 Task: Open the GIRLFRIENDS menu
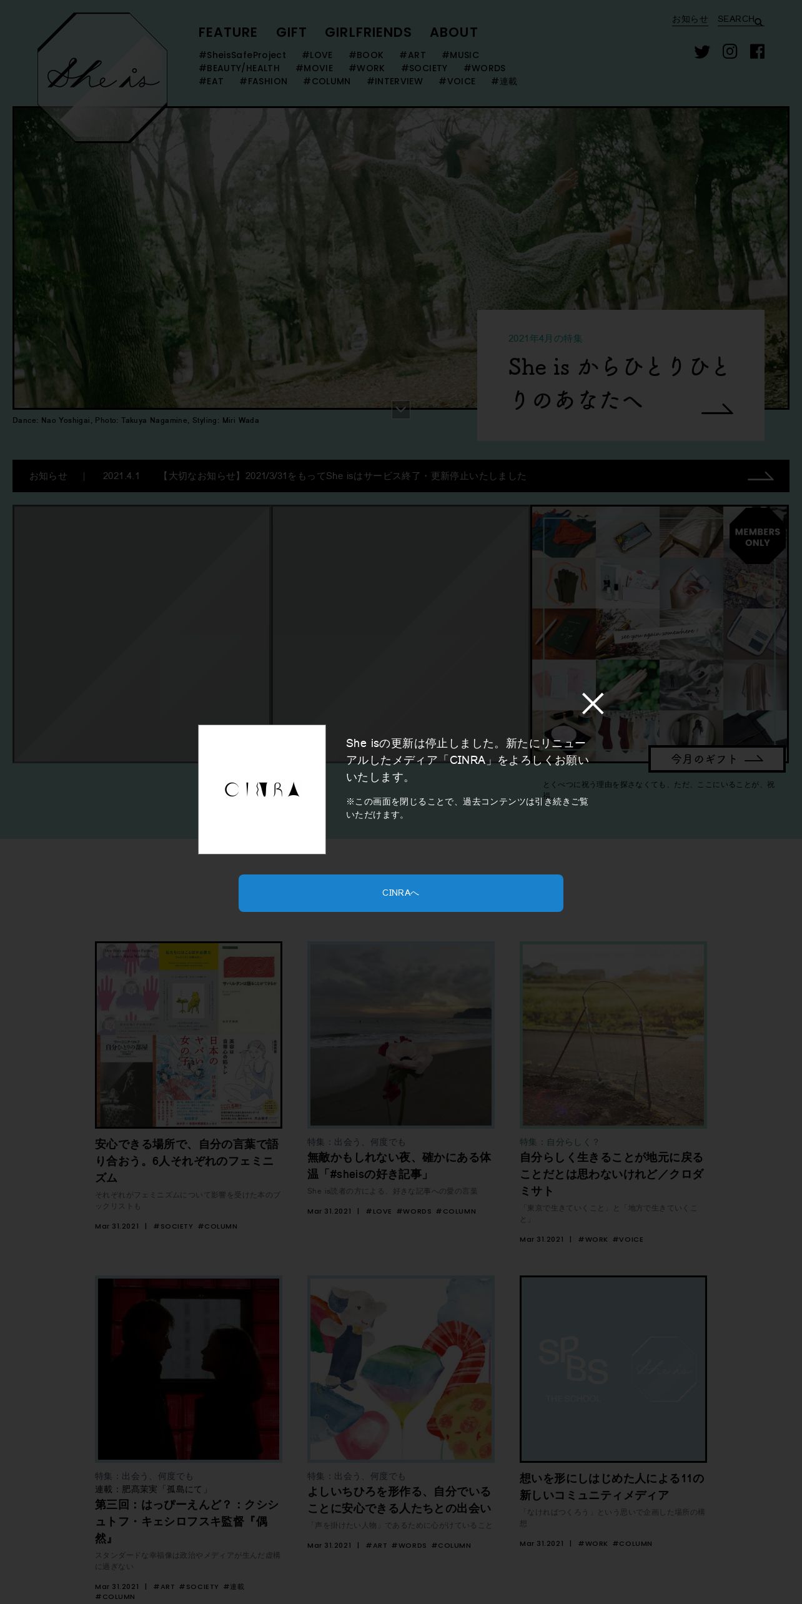click(368, 32)
